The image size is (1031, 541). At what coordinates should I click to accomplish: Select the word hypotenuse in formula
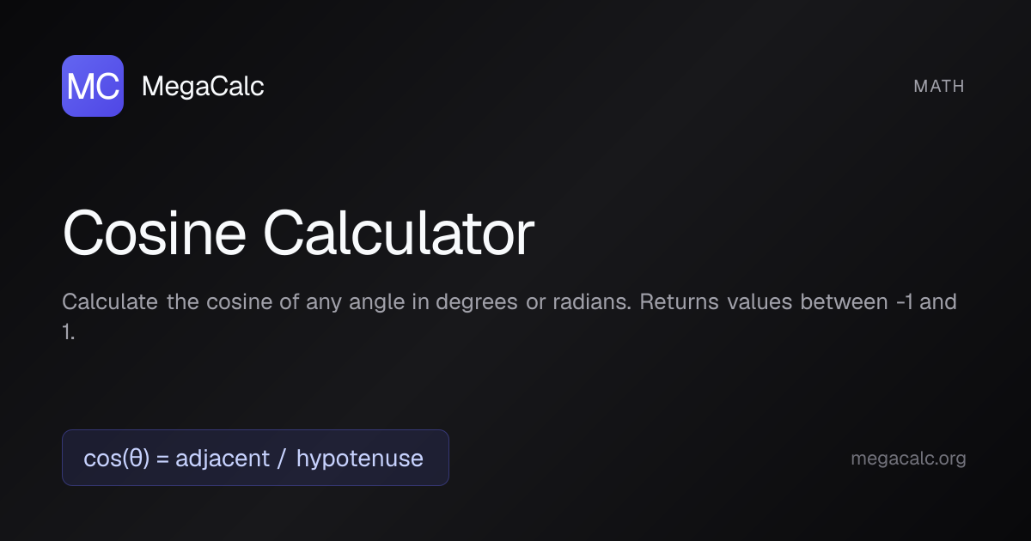(x=360, y=459)
